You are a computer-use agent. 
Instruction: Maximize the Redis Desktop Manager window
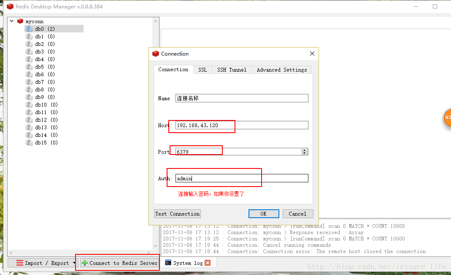point(435,6)
